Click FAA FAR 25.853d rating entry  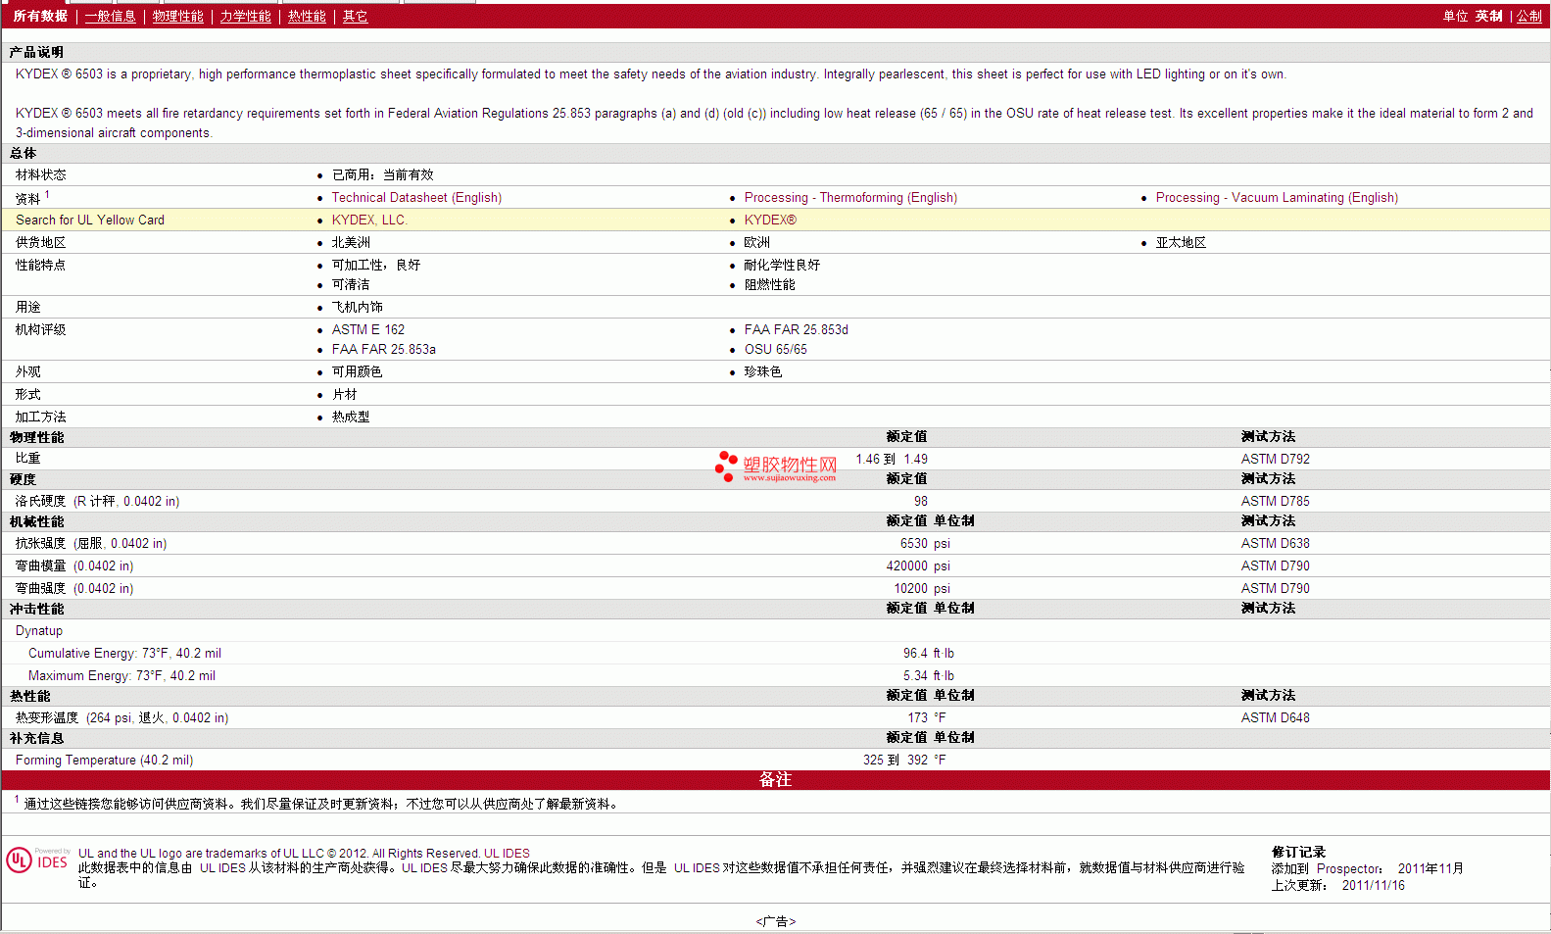pos(796,330)
